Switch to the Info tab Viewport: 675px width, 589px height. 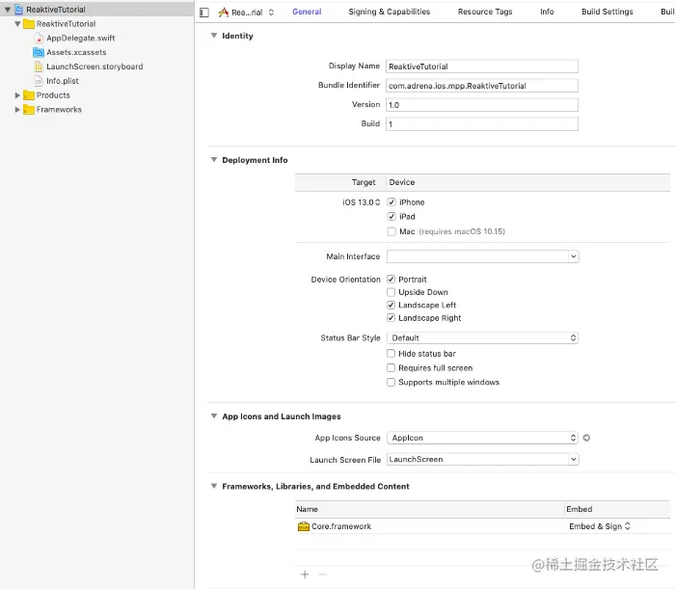click(547, 12)
